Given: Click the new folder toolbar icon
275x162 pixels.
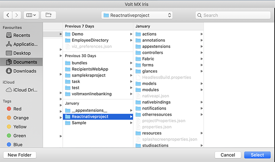Looking at the screenshot, I should click(48, 15).
